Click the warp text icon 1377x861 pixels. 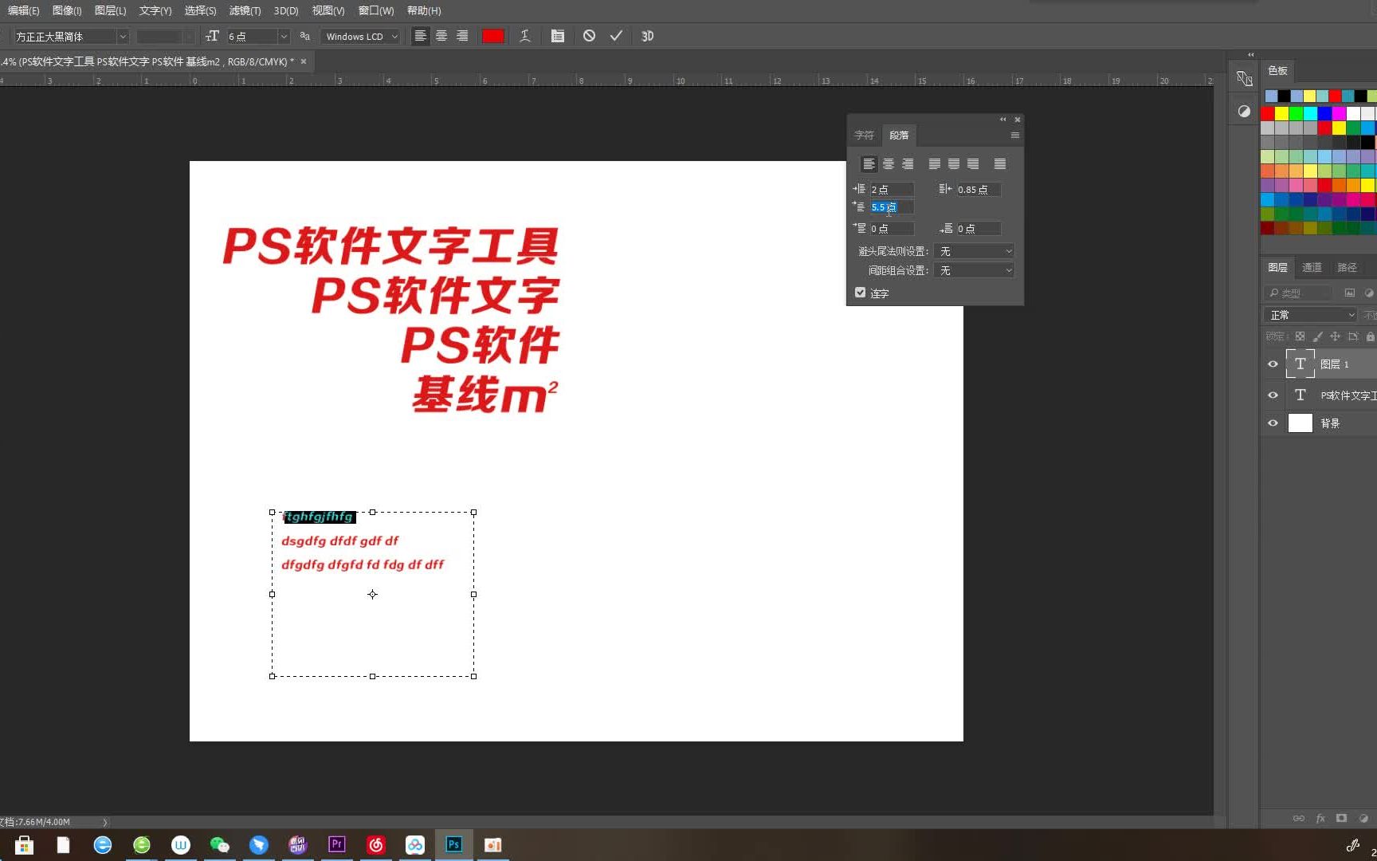pos(524,36)
